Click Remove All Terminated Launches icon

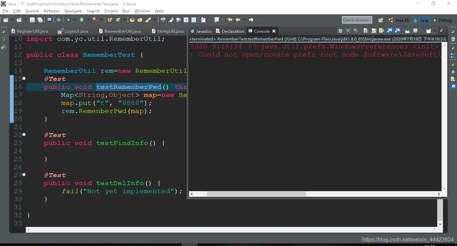(356, 31)
